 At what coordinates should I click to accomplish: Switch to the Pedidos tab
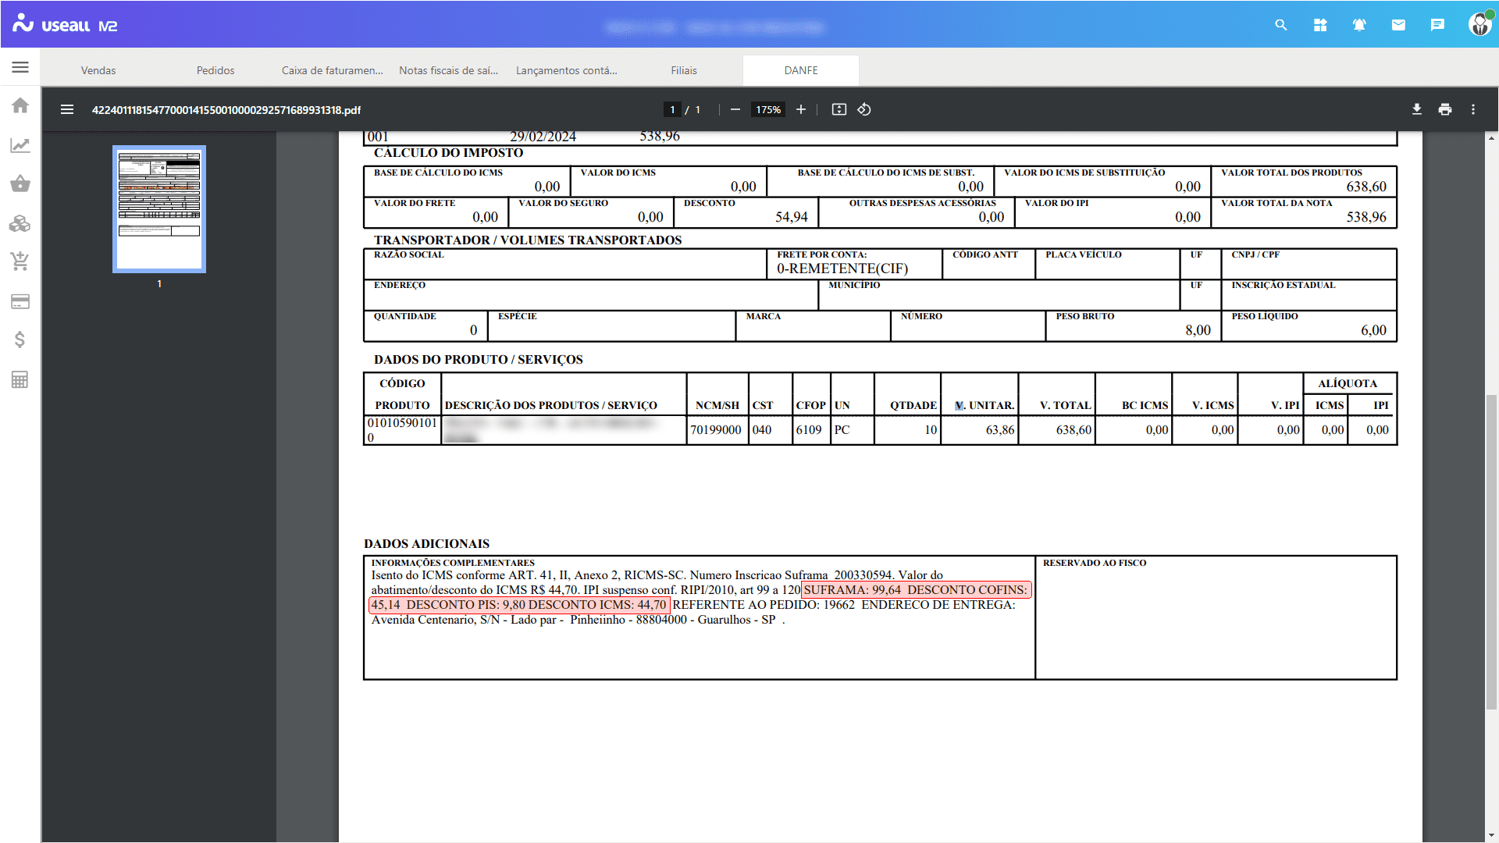[215, 70]
